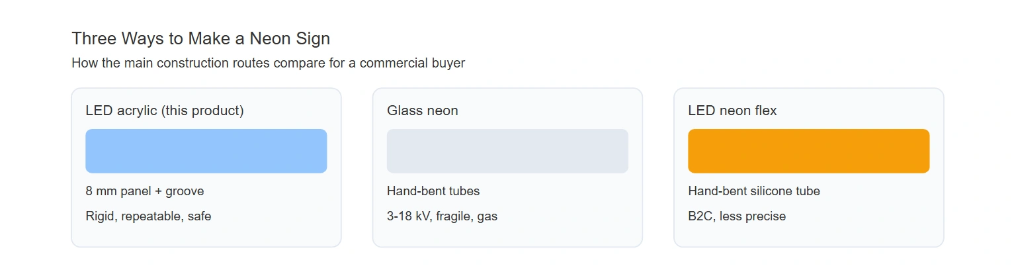Click the 'Three Ways to Make a Neon Sign' heading
This screenshot has width=1016, height=266.
[x=201, y=38]
